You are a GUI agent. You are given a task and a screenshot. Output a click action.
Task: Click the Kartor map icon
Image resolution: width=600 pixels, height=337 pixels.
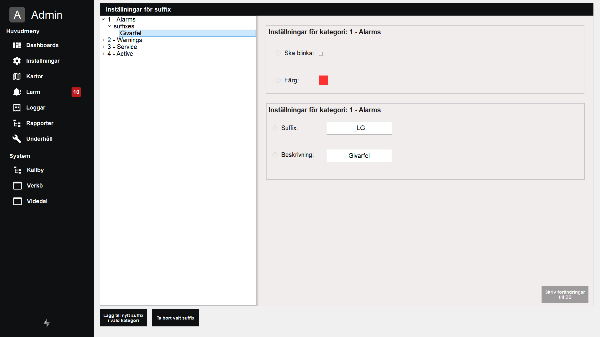17,76
